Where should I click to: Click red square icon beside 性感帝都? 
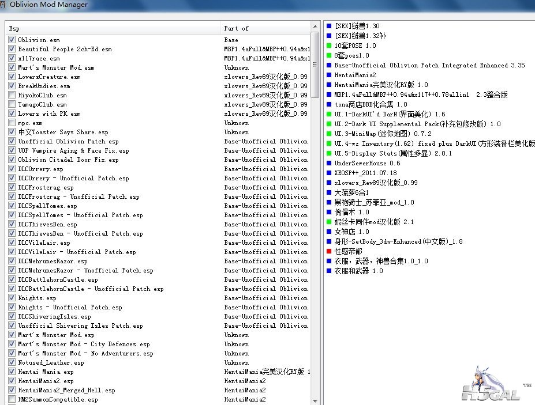[329, 251]
